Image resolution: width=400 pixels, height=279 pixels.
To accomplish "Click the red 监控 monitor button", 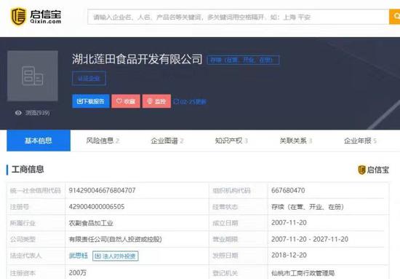I will point(156,101).
